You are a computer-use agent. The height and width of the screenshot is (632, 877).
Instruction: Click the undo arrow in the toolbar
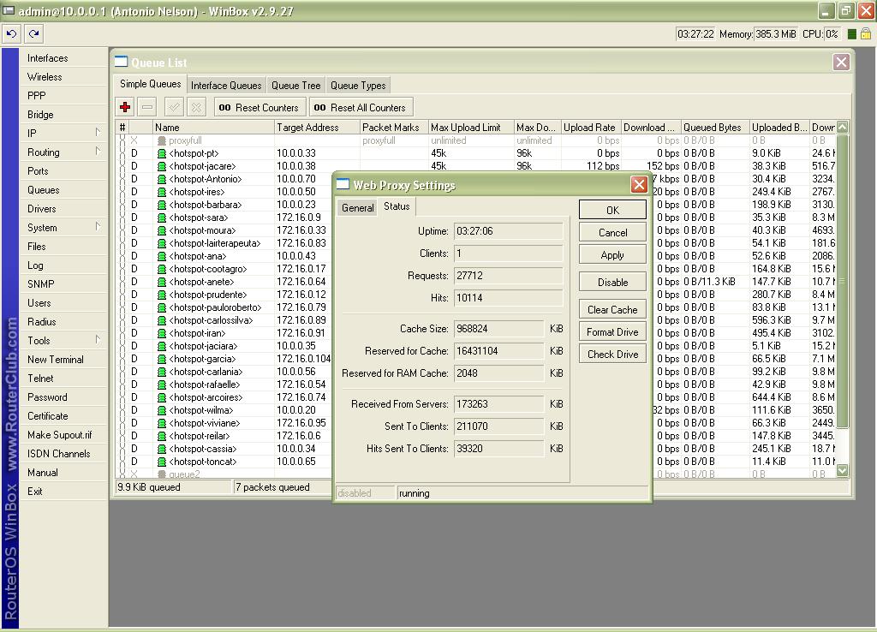point(12,34)
